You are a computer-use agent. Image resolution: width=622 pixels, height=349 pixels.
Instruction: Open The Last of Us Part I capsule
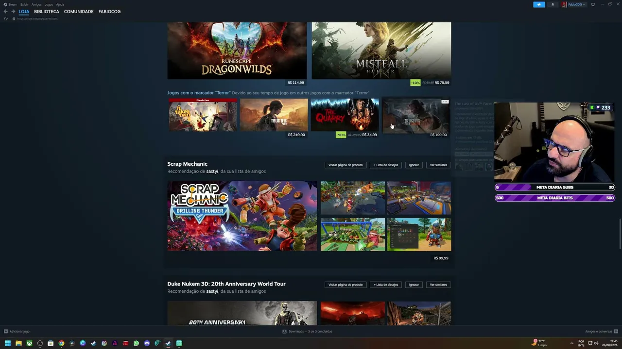[274, 115]
